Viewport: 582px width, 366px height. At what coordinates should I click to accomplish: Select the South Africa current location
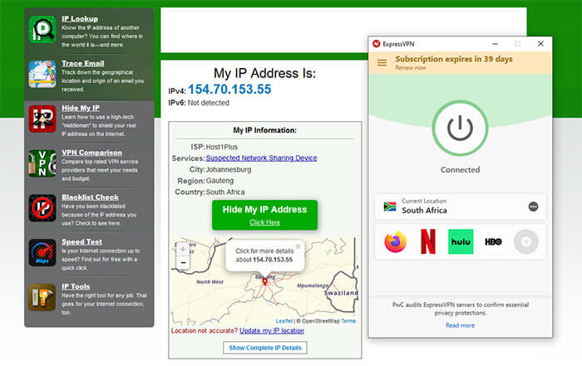pyautogui.click(x=461, y=206)
